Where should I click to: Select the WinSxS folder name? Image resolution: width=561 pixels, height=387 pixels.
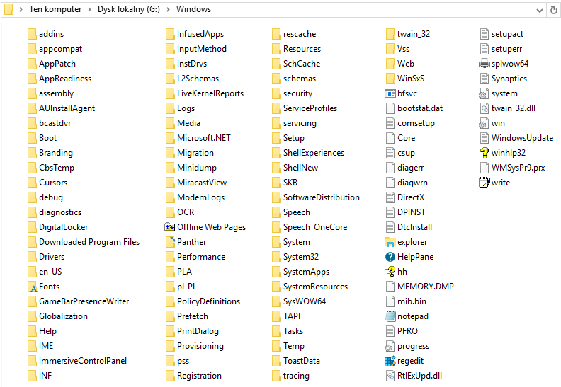click(x=411, y=79)
